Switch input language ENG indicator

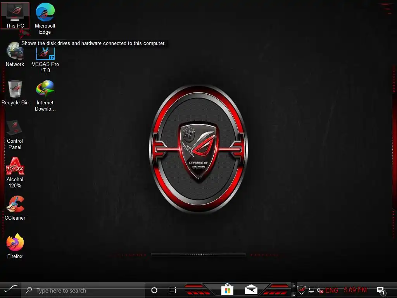point(332,290)
